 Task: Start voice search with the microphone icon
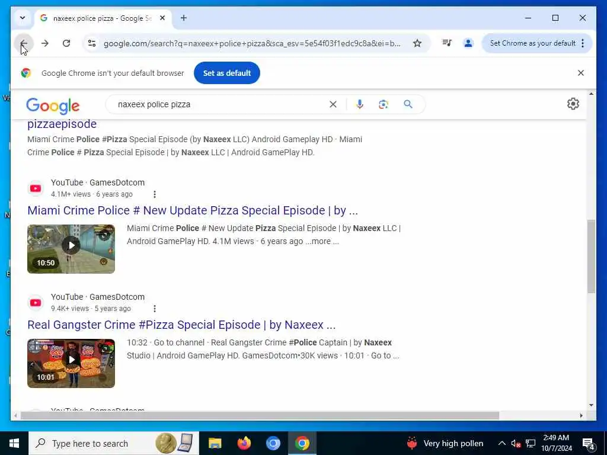pos(360,104)
